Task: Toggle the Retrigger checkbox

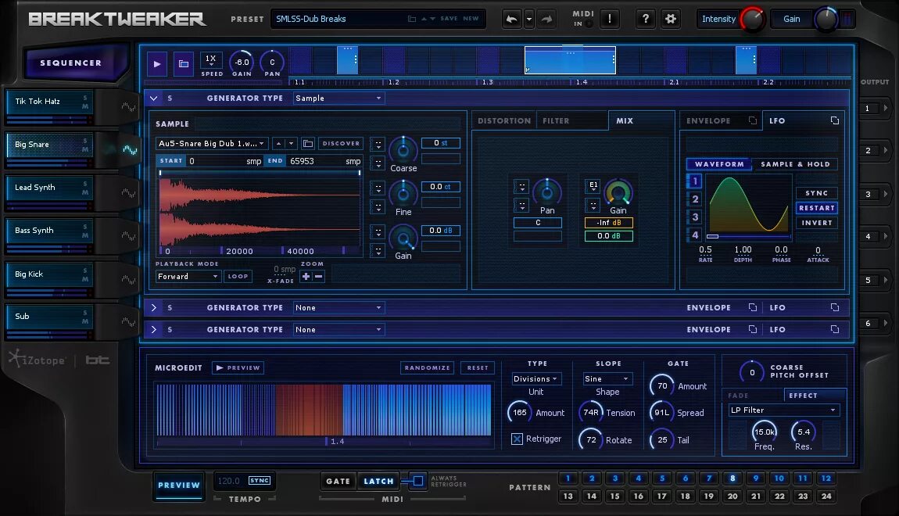Action: tap(517, 439)
